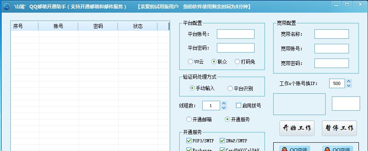This screenshot has width=368, height=151.
Task: Decrease the 线程数 value with down arrow
Action: (224, 108)
